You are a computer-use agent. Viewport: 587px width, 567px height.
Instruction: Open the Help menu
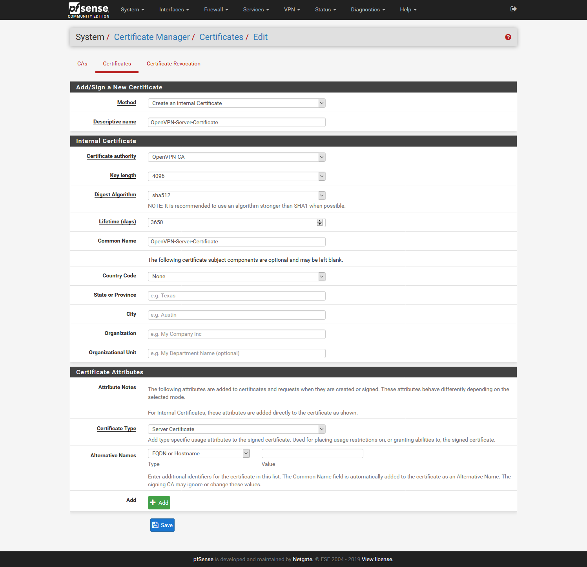(408, 9)
